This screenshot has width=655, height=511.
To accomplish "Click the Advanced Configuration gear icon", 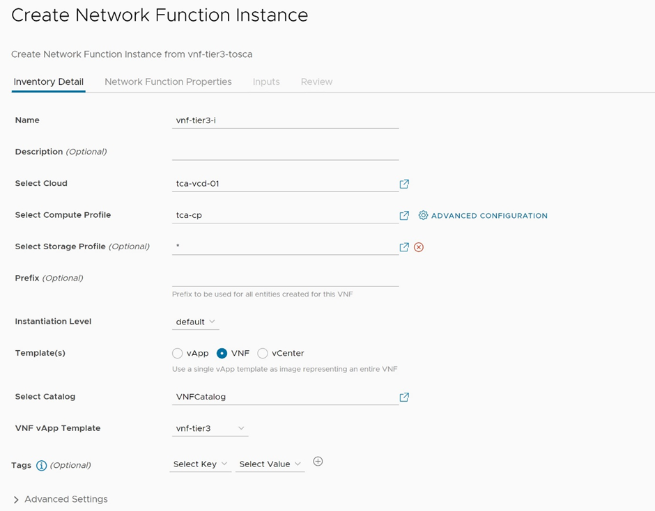I will [423, 216].
